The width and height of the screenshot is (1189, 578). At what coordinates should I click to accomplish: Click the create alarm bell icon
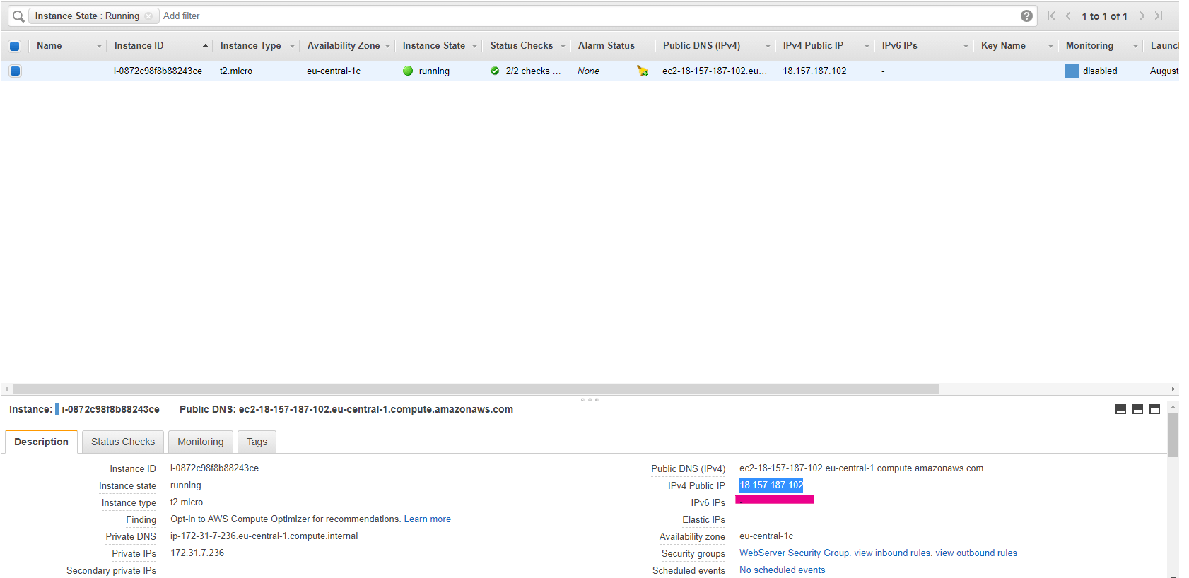643,71
